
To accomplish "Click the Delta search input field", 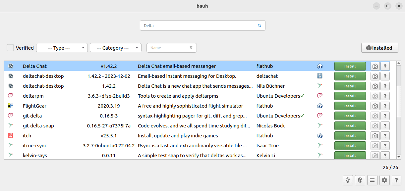I will click(x=202, y=25).
